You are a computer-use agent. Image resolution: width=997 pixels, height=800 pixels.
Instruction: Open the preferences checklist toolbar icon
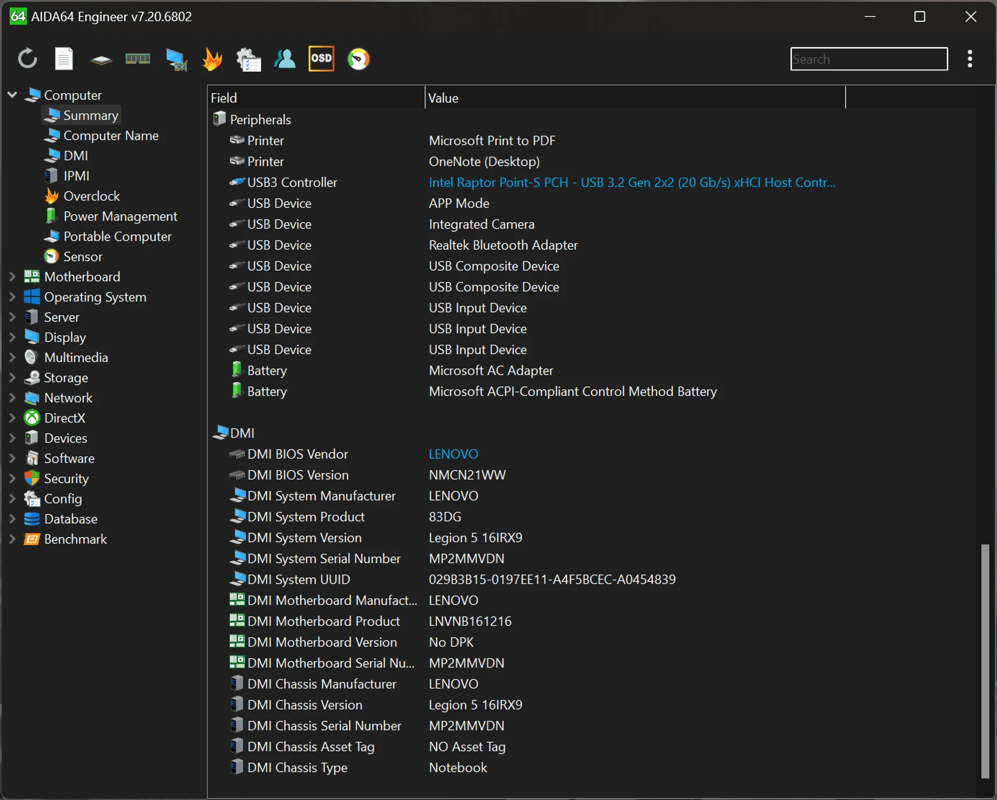pyautogui.click(x=248, y=59)
